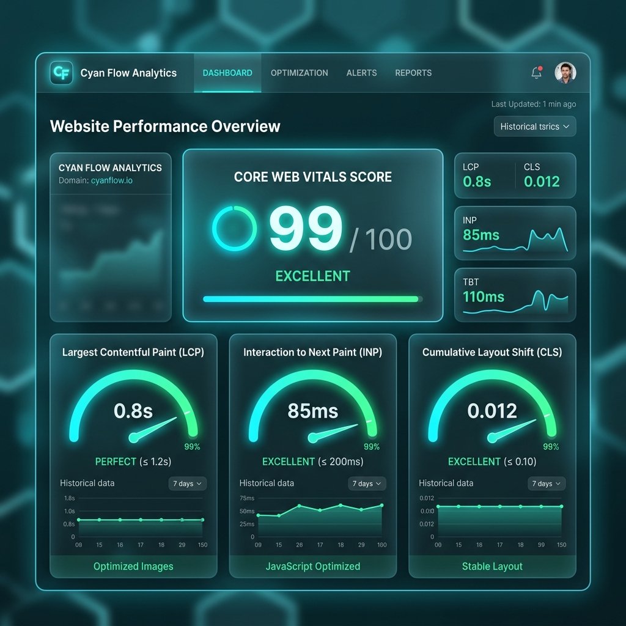Click the LCP 0.8s value in summary card
Viewport: 626px width, 626px height.
[477, 182]
